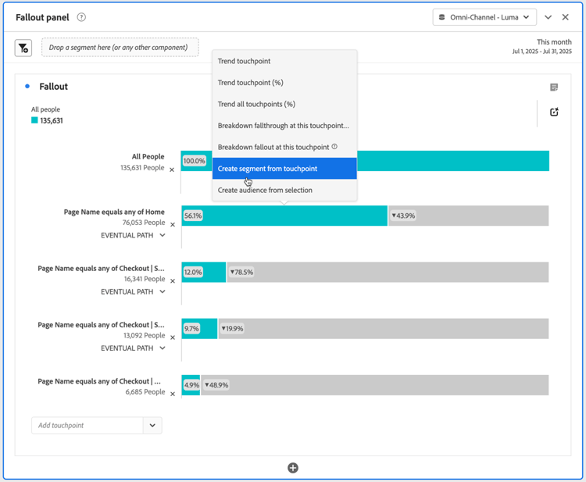The width and height of the screenshot is (586, 482).
Task: Open EVENTUAL PATH dropdown under 16,341 People
Action: tap(133, 292)
